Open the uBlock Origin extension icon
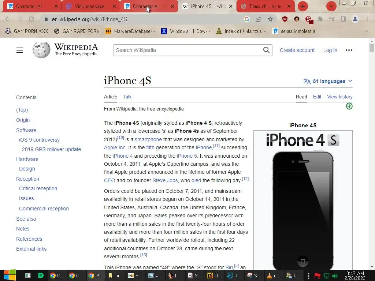Image resolution: width=375 pixels, height=281 pixels. 285,19
